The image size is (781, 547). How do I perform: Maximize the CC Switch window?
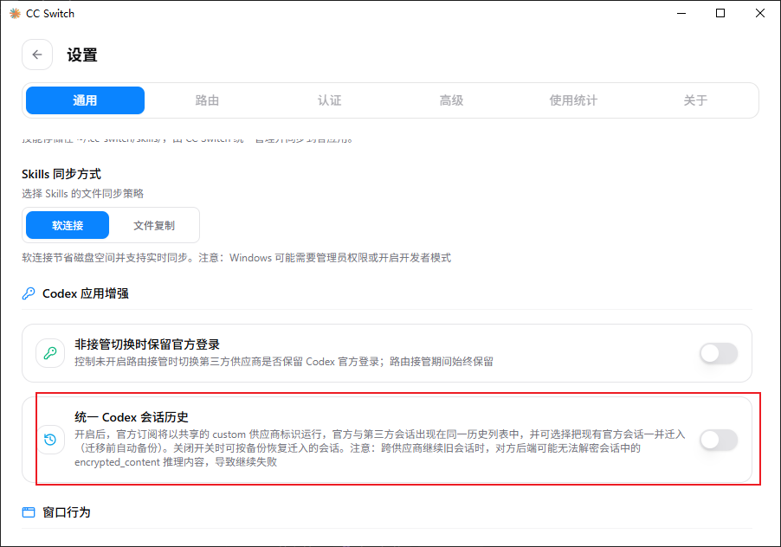click(x=720, y=14)
